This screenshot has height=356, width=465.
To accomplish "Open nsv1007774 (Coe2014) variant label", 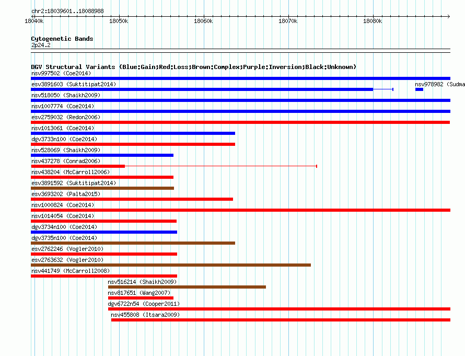I will 63,106.
